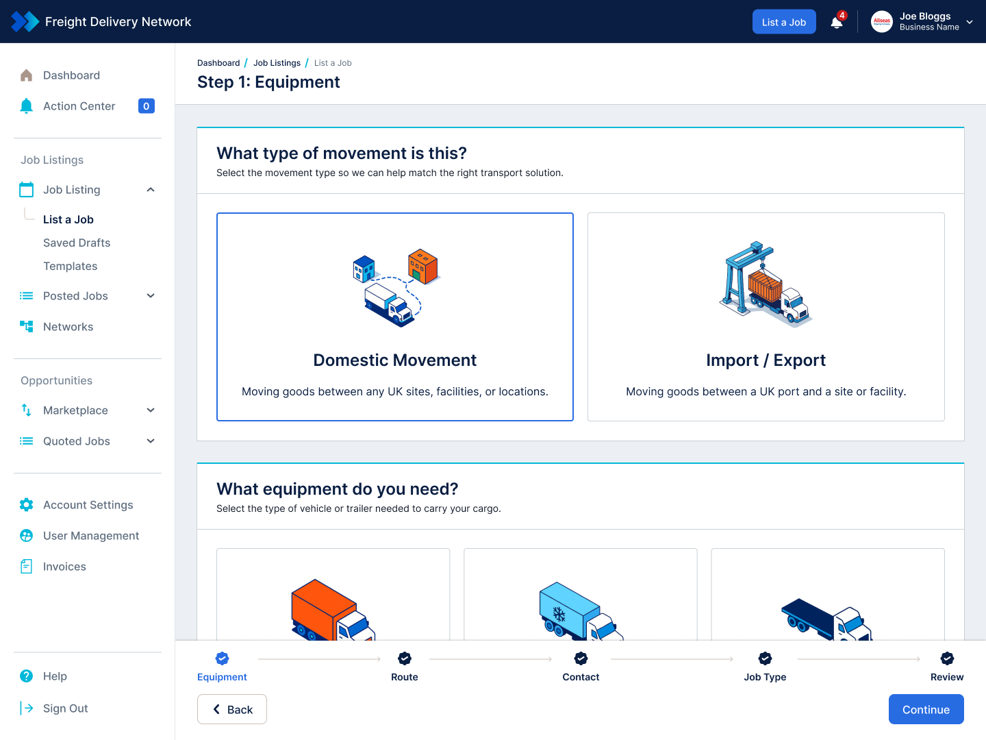Viewport: 986px width, 740px height.
Task: Open Account Settings gear item
Action: tap(88, 505)
